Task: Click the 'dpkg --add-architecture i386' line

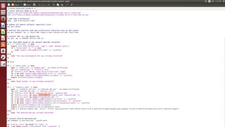Action: click(21, 21)
